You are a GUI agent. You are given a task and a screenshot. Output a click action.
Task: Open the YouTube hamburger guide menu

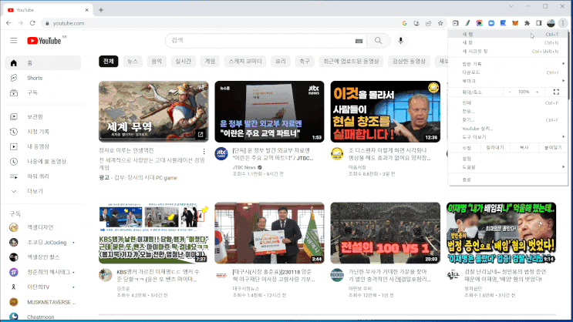pos(14,41)
